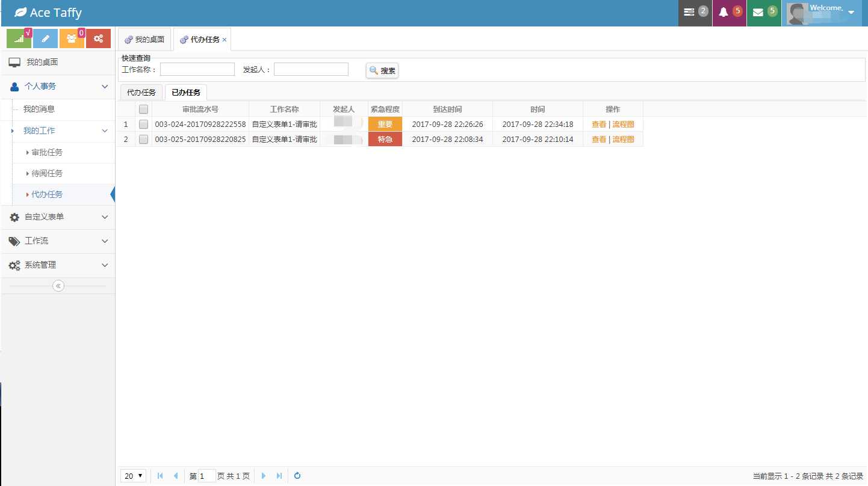Go to the first page icon

(x=160, y=476)
